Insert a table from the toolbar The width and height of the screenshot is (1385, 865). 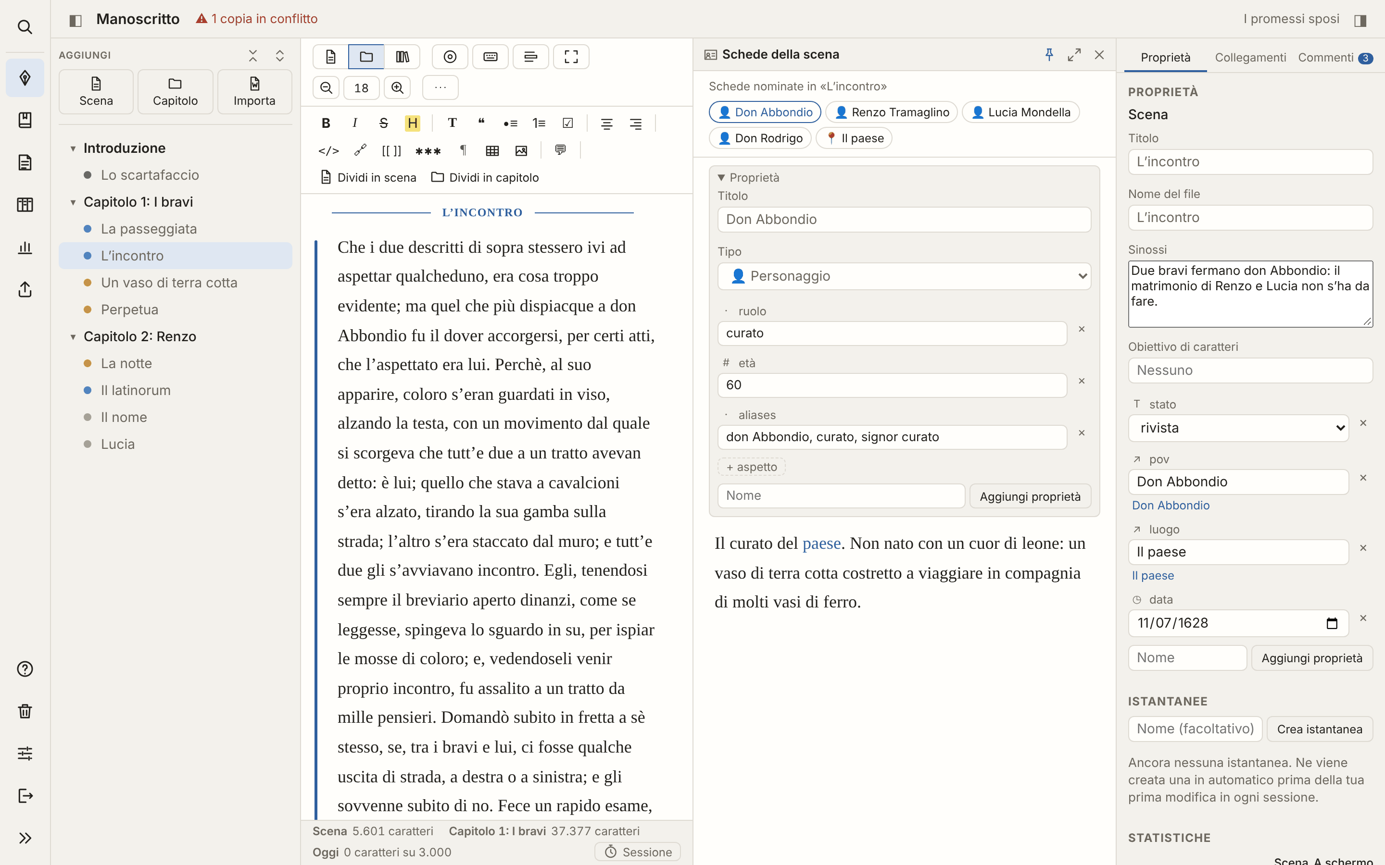click(x=492, y=150)
